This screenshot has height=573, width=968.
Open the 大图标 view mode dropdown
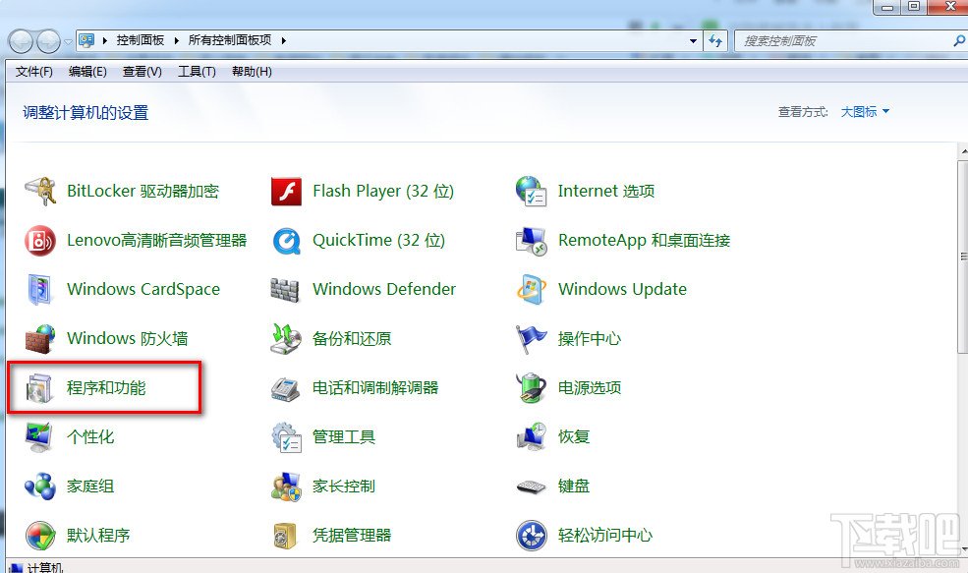coord(864,112)
